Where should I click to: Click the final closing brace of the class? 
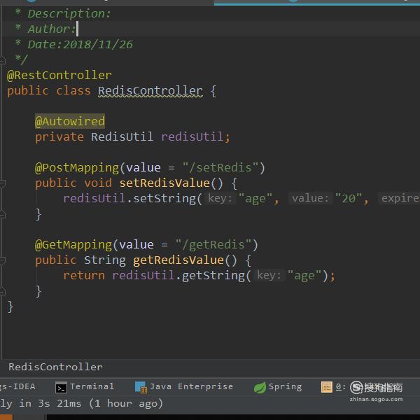[x=10, y=307]
